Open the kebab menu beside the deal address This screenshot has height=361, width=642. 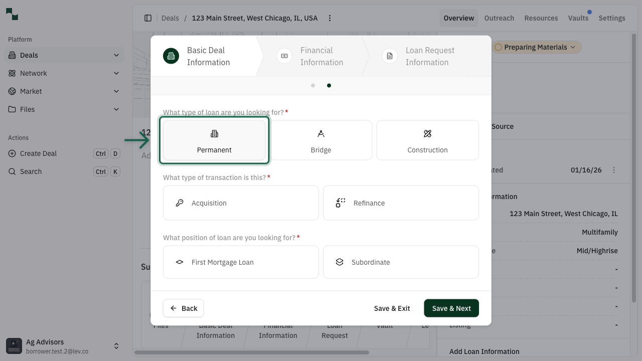[x=330, y=18]
